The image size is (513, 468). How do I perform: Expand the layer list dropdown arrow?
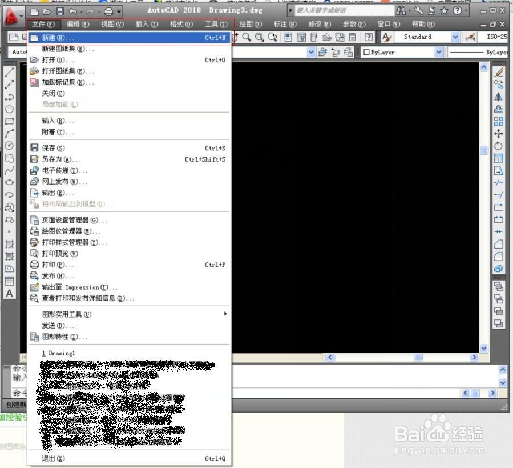coord(311,52)
